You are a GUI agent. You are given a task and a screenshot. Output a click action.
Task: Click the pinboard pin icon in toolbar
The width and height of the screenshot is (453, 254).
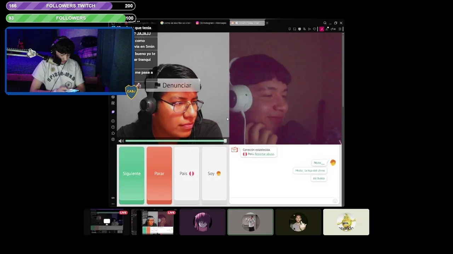[x=289, y=29]
